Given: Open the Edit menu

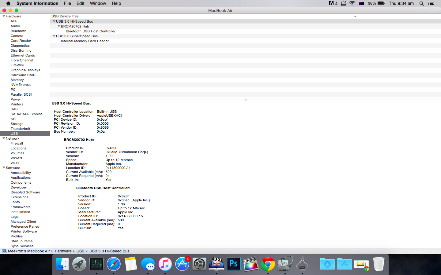Looking at the screenshot, I should [x=81, y=3].
